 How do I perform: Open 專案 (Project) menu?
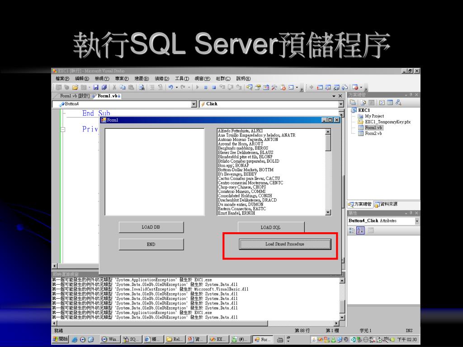tap(122, 79)
